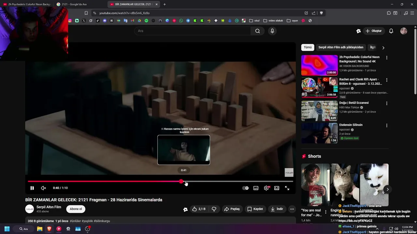Turn on subtitles in the player
The height and width of the screenshot is (234, 417).
point(256,188)
